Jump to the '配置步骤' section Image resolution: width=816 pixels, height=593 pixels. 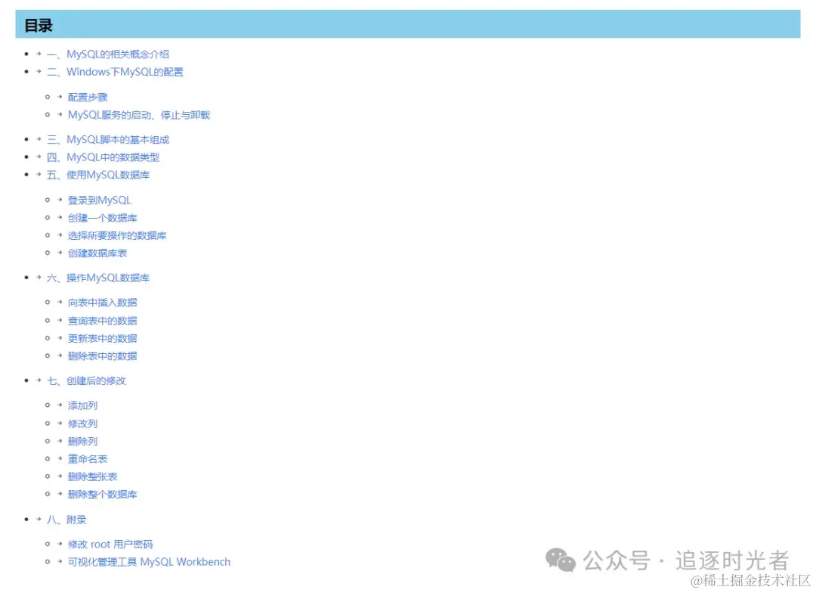pyautogui.click(x=88, y=98)
